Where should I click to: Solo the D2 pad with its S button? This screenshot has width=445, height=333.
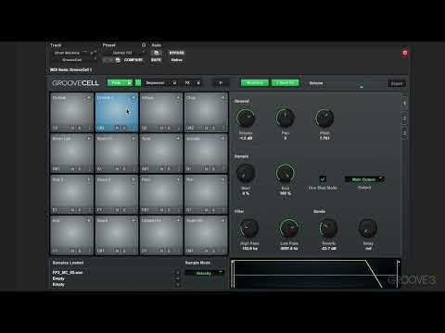click(169, 128)
